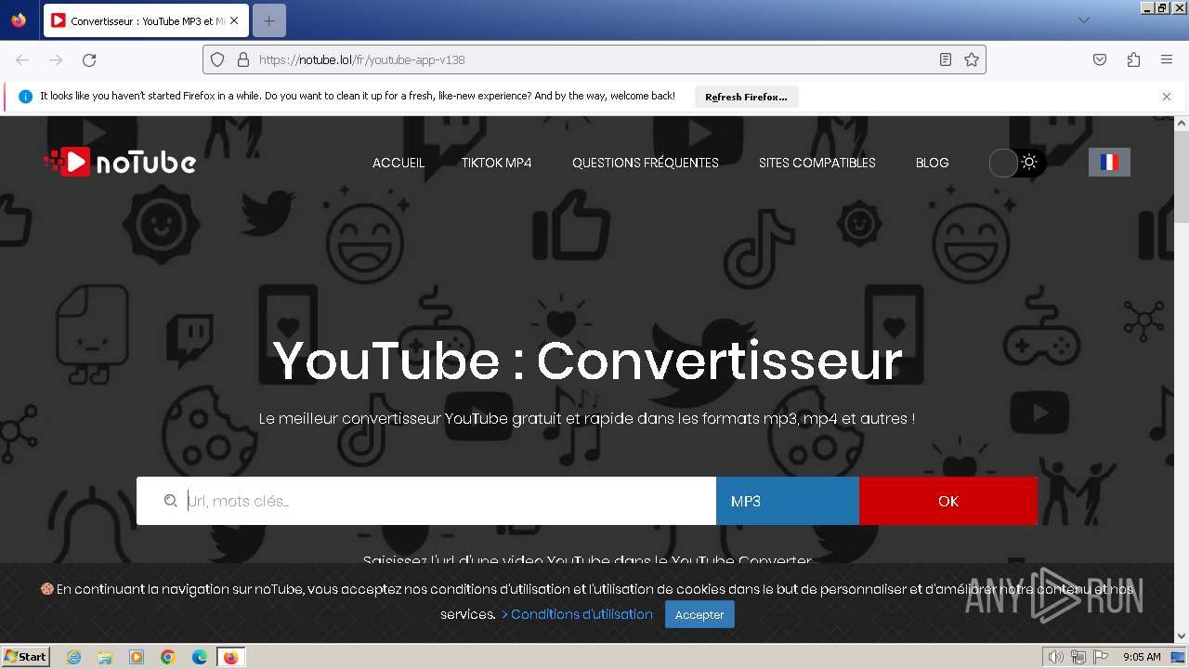Image resolution: width=1189 pixels, height=669 pixels.
Task: Open SITES COMPATIBLES page
Action: tap(817, 163)
